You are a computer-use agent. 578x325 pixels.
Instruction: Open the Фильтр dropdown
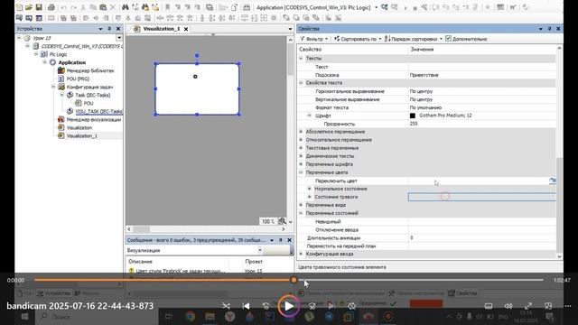click(313, 39)
